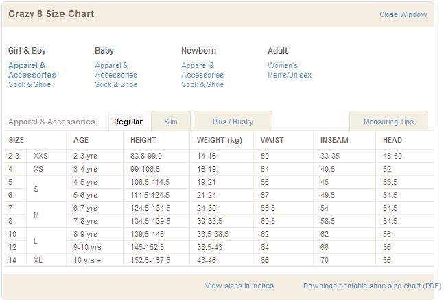Open Adult Women's size chart

[x=283, y=65]
